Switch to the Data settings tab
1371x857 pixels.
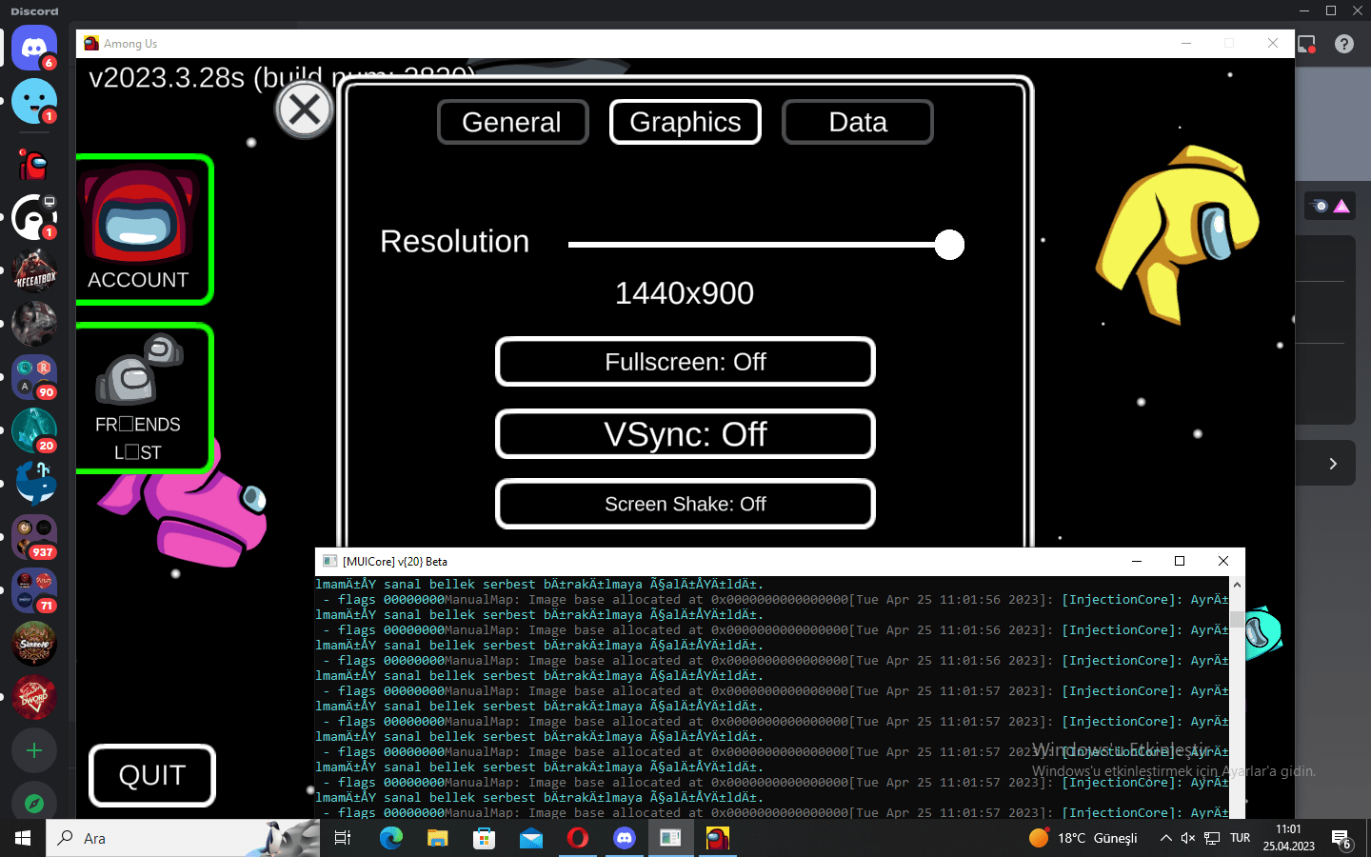[858, 122]
